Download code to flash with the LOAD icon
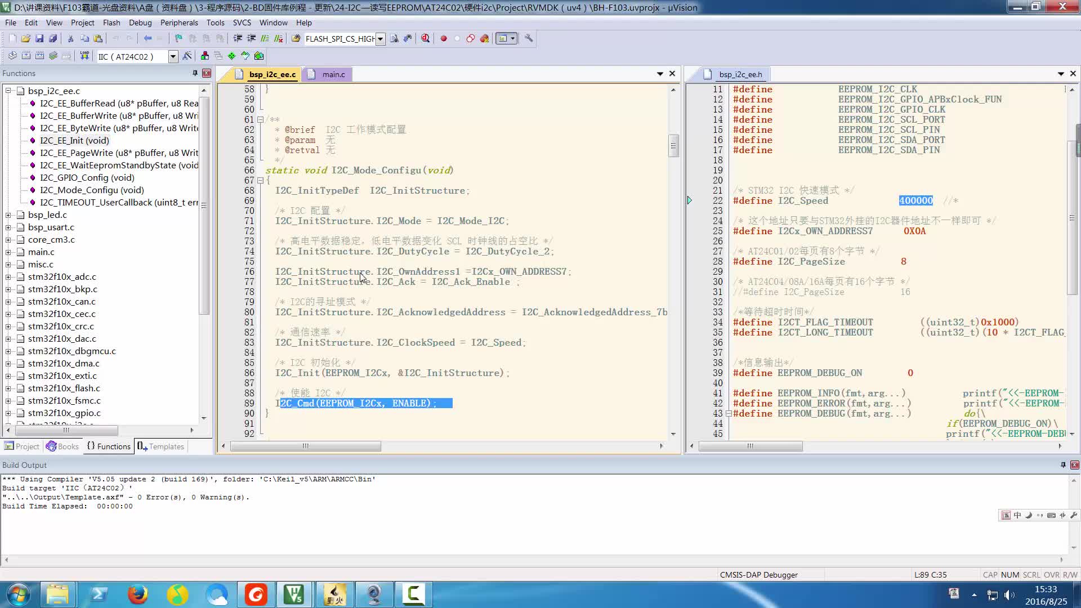This screenshot has height=608, width=1081. coord(84,56)
